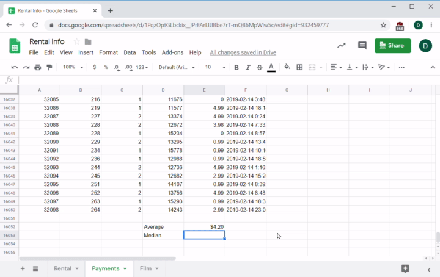
Task: Select the cell containing $4.20
Action: pos(204,226)
